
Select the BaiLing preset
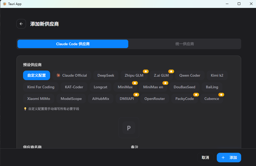point(212,87)
